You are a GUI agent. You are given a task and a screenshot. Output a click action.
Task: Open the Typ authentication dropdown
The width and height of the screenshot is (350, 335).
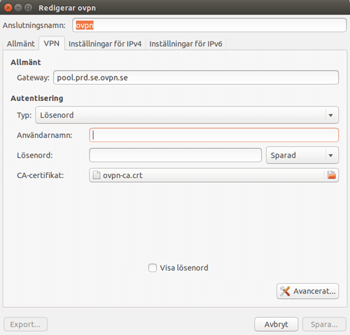tap(187, 115)
